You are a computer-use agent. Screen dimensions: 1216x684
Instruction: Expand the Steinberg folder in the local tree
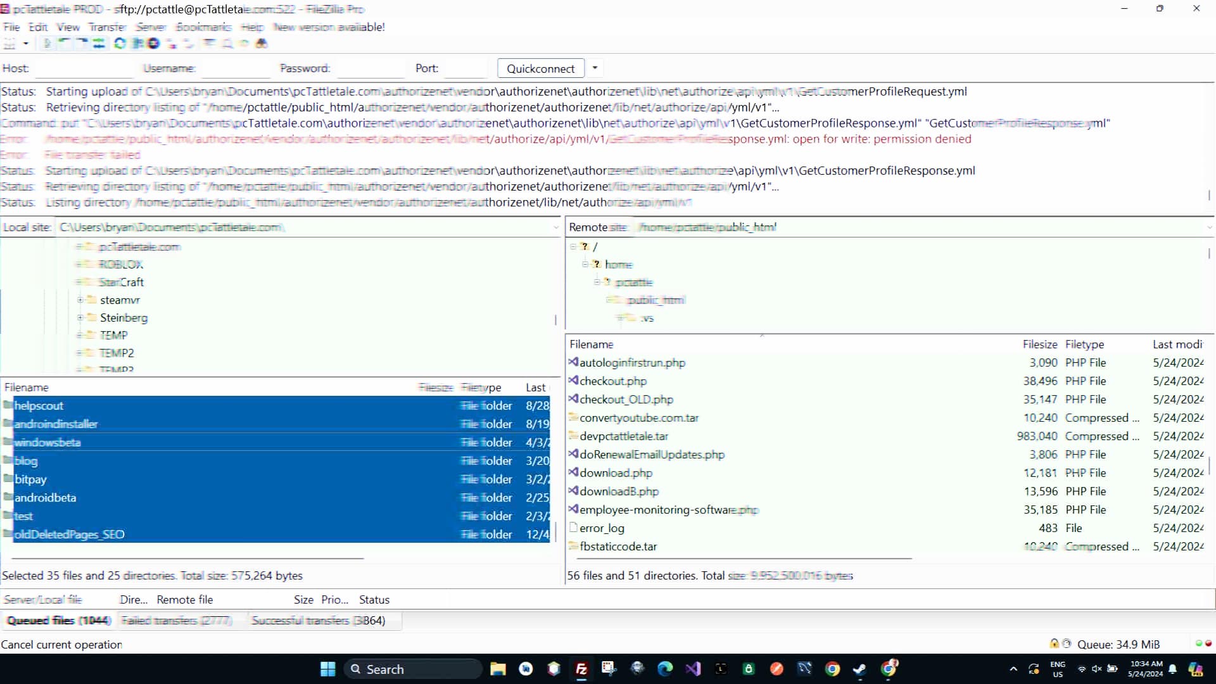click(80, 318)
